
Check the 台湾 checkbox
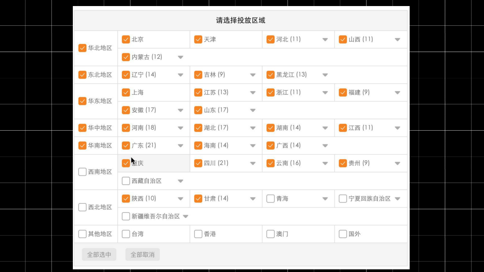coord(126,234)
